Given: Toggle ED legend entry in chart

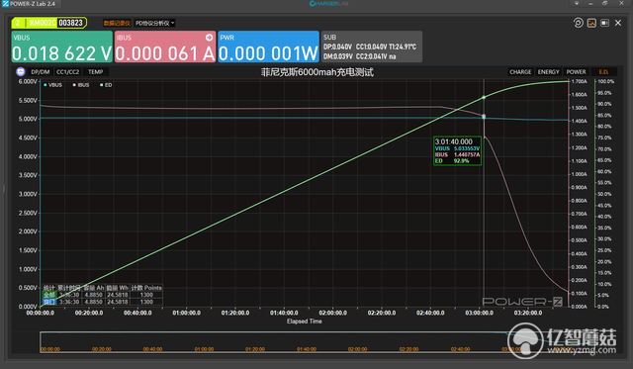Looking at the screenshot, I should pyautogui.click(x=106, y=85).
